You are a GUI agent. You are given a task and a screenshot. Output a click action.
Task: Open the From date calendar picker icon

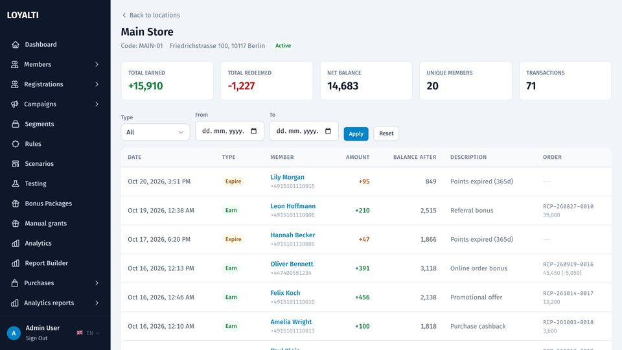click(254, 131)
